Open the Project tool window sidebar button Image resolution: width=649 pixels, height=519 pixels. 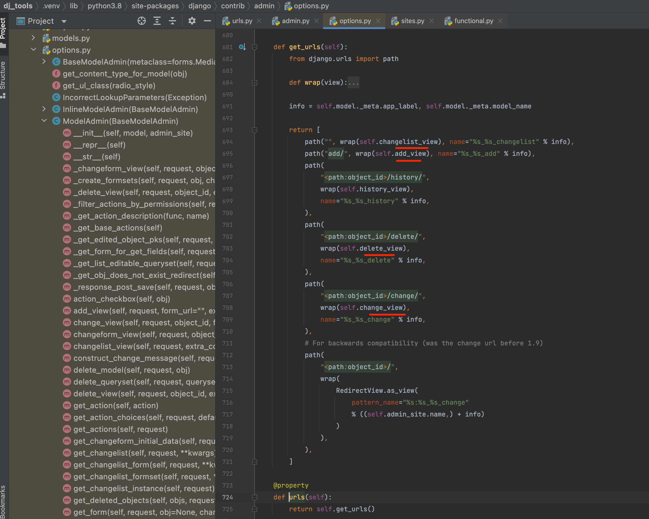(3, 33)
